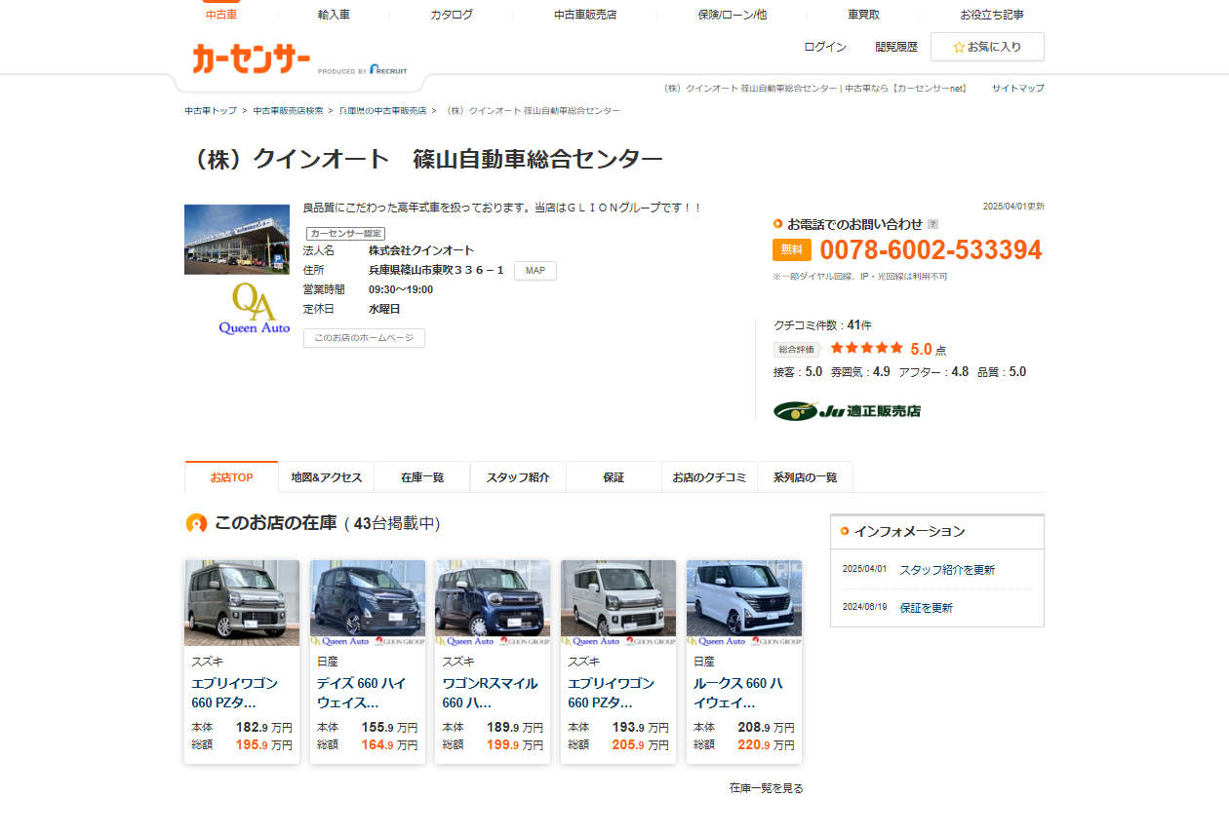1229x834 pixels.
Task: Click the インフォメーション heading
Action: point(909,532)
